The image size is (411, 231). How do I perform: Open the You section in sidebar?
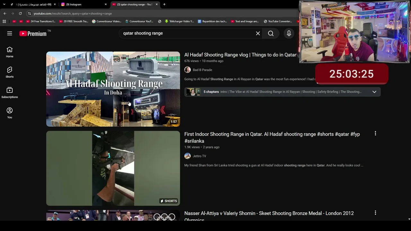[x=10, y=113]
